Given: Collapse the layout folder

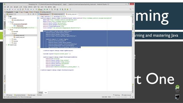Looking at the screenshot, I should click(x=10, y=33).
